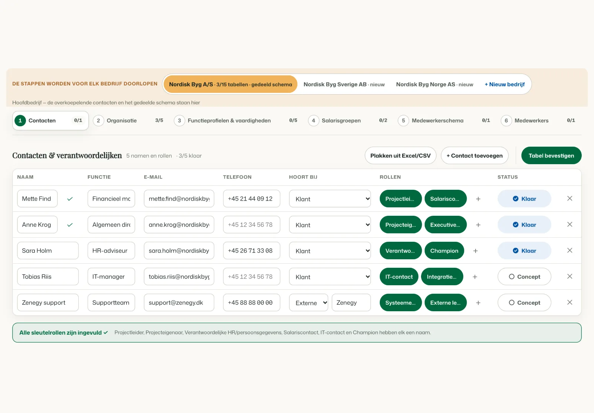This screenshot has height=413, width=594.
Task: Go to step 4 Salarisgroepen
Action: pos(349,121)
